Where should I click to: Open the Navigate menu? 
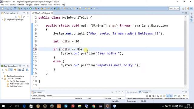[29, 5]
